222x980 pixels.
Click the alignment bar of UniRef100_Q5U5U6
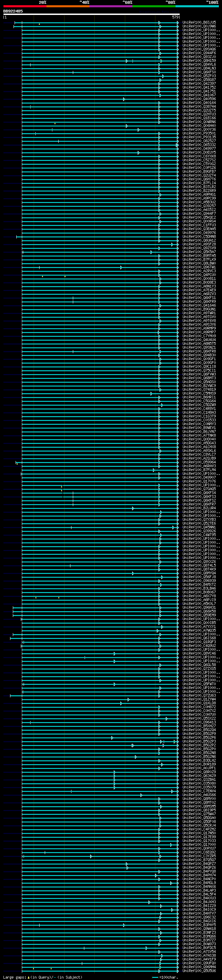(100, 971)
